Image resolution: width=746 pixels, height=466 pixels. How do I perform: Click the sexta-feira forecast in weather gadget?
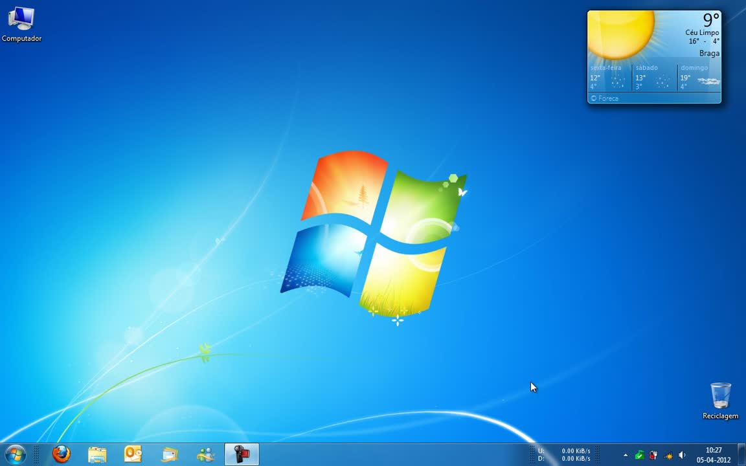(x=610, y=78)
